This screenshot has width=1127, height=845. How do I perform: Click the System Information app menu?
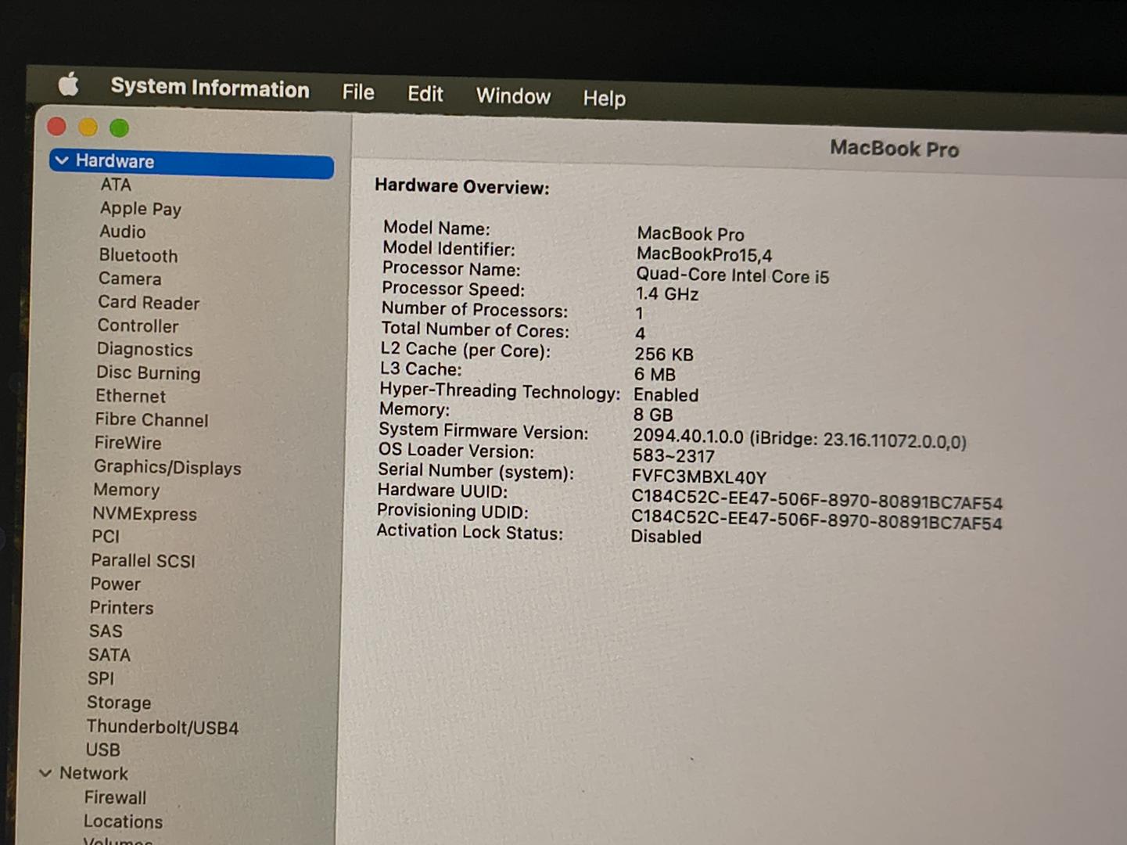[x=210, y=88]
